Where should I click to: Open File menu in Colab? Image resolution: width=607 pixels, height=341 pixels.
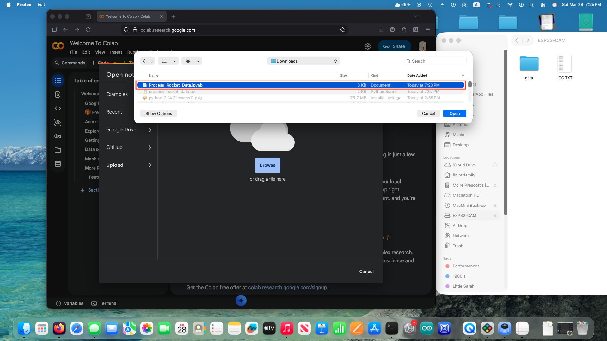73,52
